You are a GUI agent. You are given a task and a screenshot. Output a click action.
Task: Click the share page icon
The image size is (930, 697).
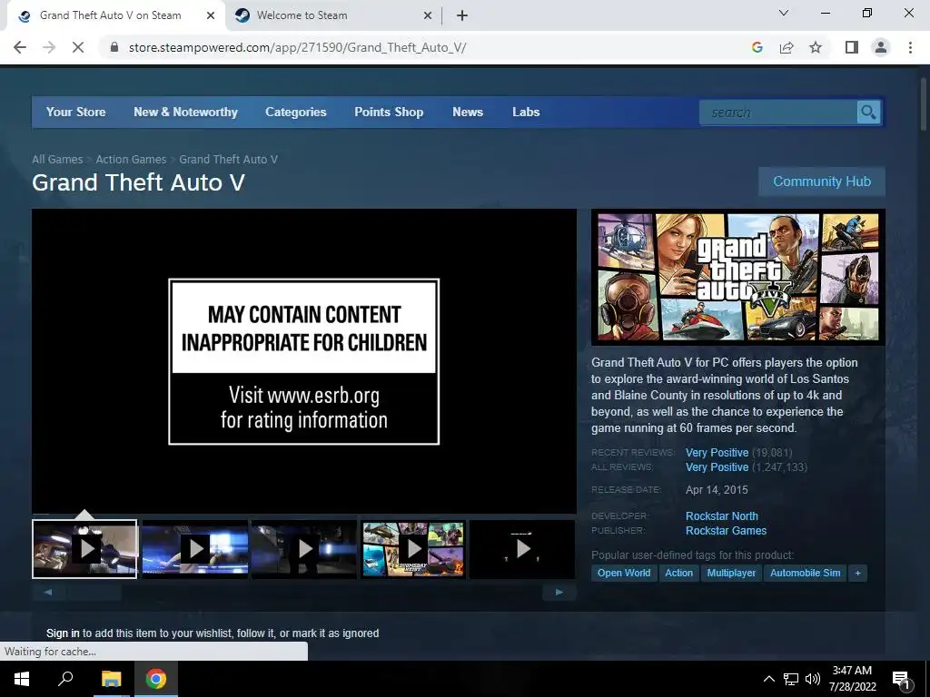787,47
